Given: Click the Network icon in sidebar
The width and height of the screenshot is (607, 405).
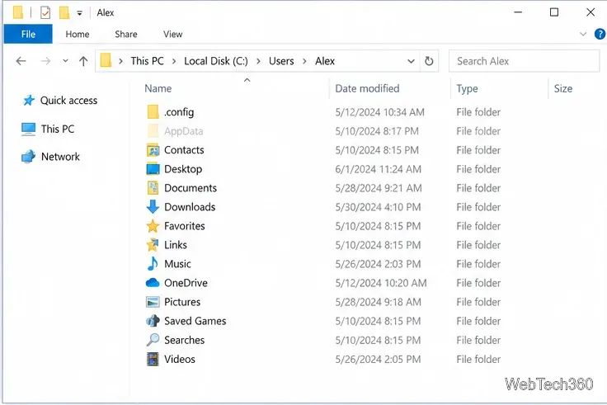Looking at the screenshot, I should click(28, 157).
